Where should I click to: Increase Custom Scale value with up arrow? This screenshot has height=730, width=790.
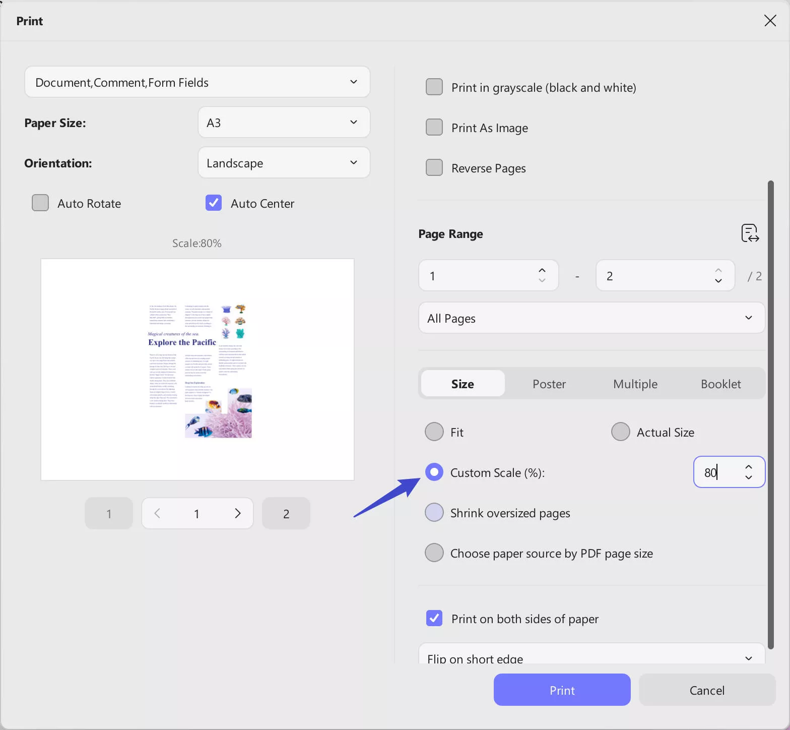(749, 467)
